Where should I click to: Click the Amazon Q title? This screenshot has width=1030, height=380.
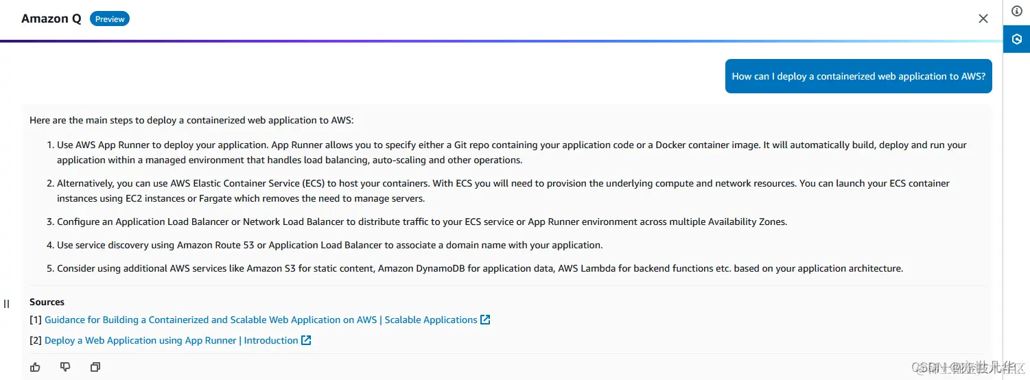pos(51,19)
